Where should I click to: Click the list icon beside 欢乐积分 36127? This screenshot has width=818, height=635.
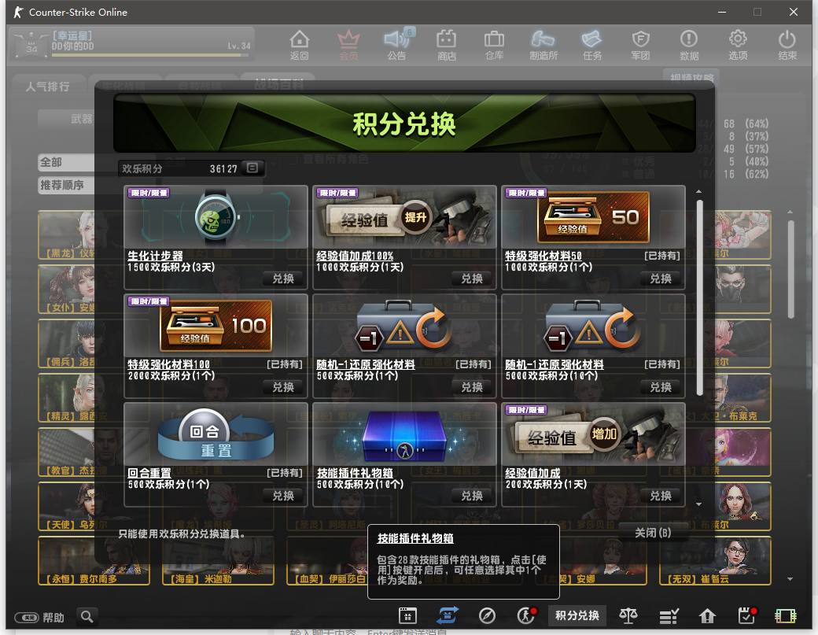click(252, 168)
